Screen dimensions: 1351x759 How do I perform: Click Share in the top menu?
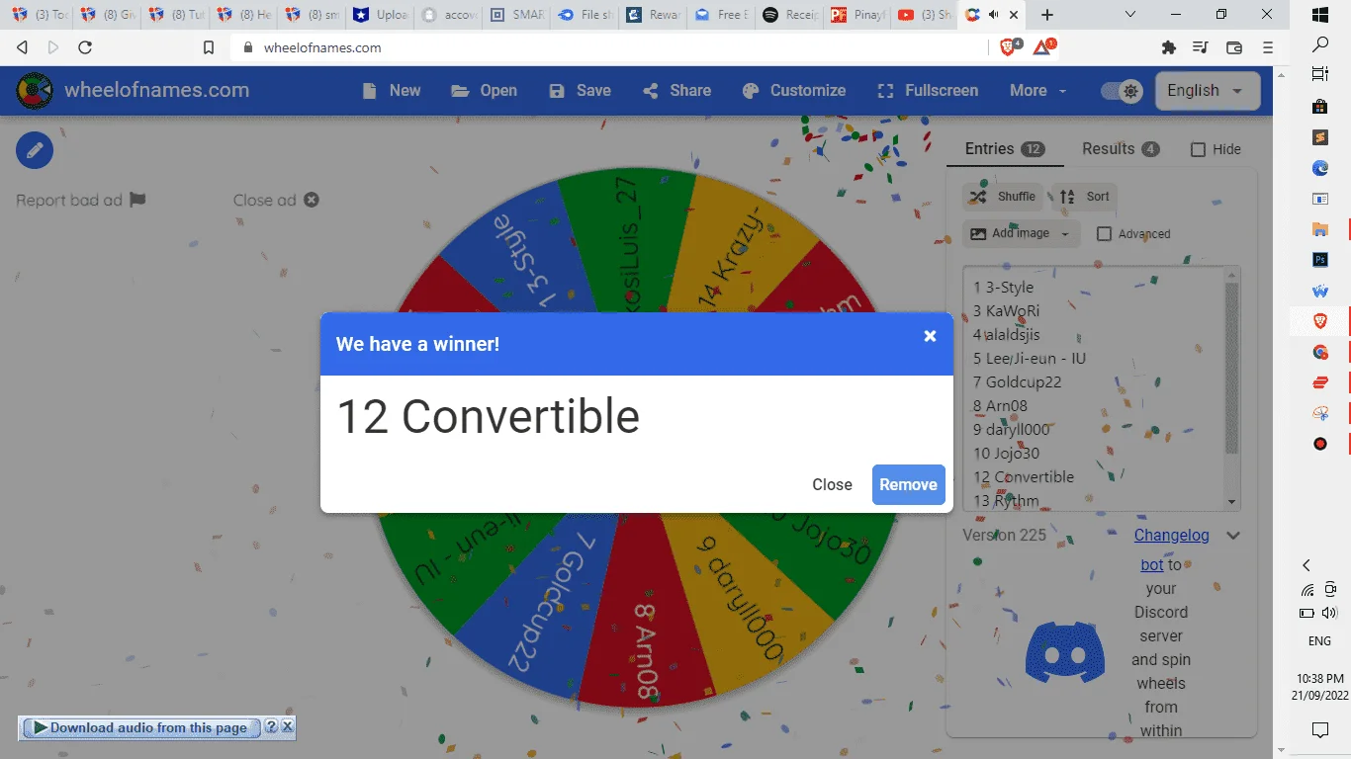pyautogui.click(x=677, y=91)
